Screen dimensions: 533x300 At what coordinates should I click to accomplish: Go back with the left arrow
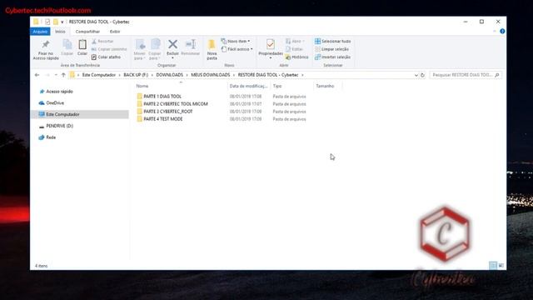(37, 75)
